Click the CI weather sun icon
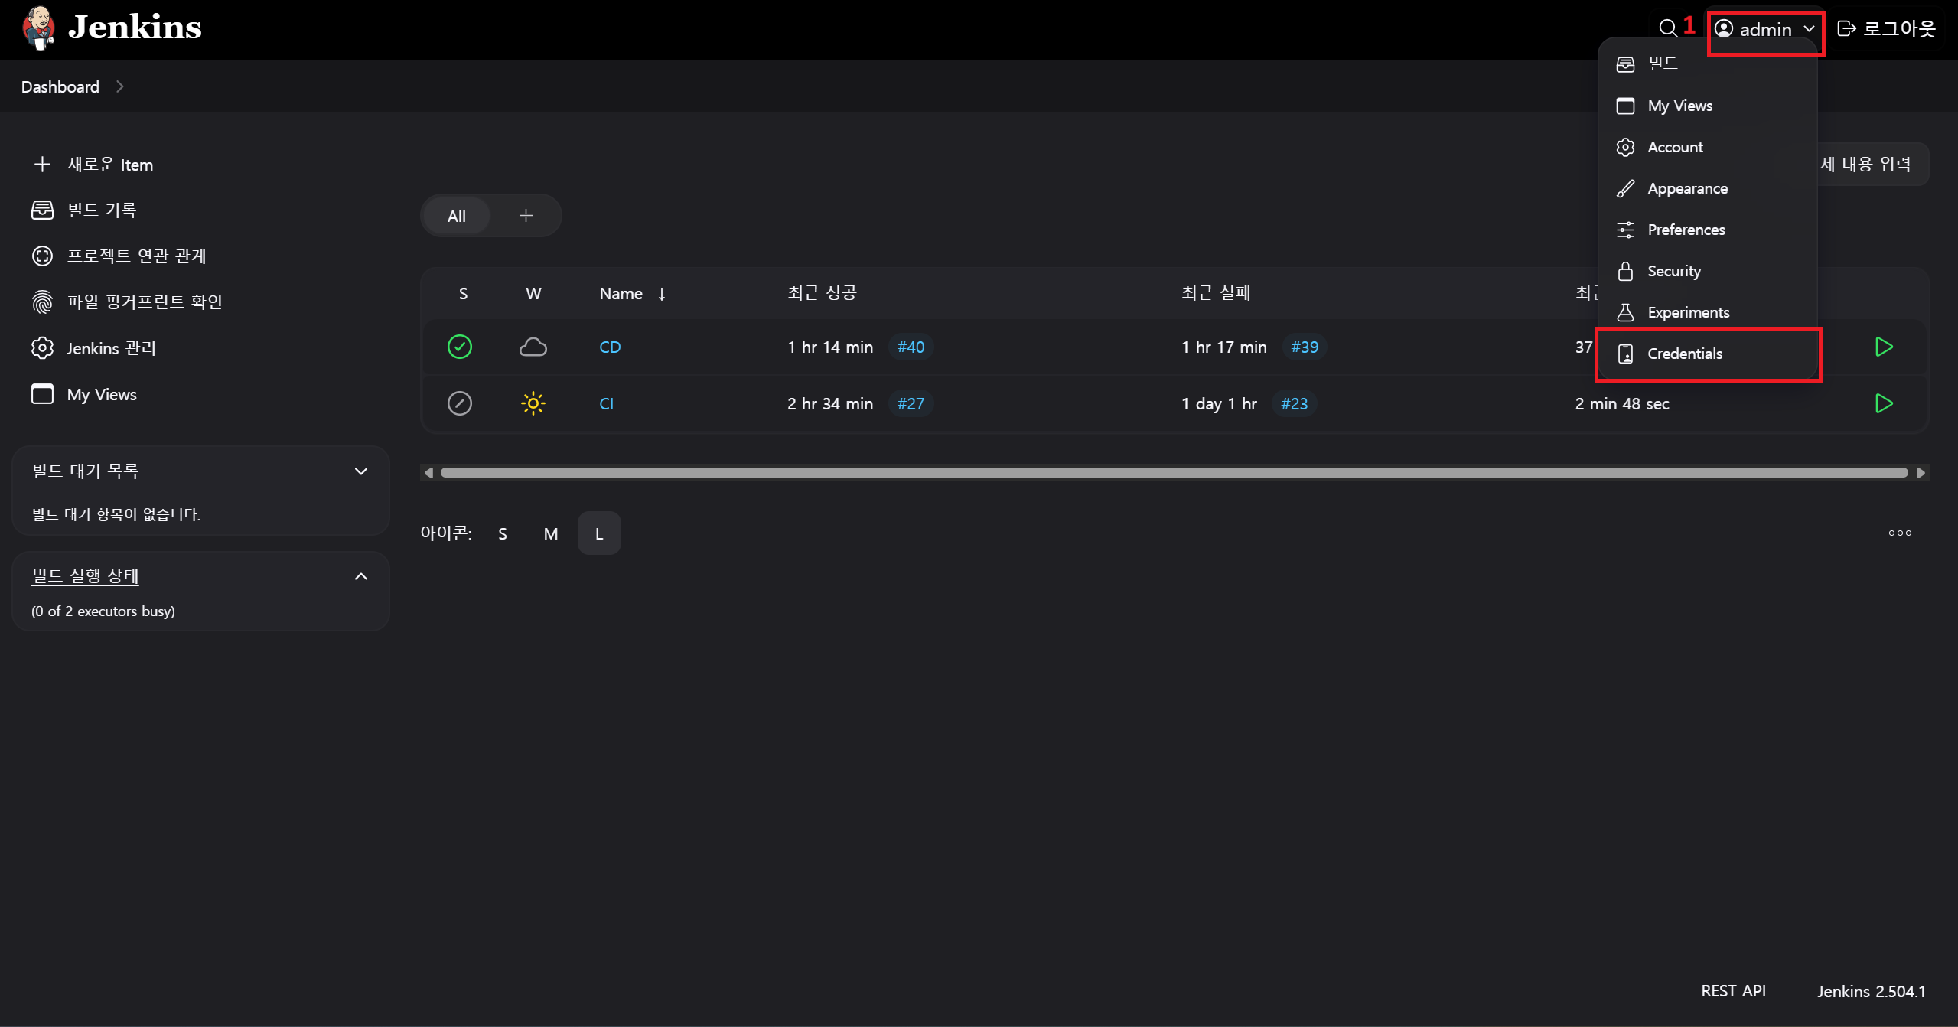This screenshot has height=1027, width=1958. tap(533, 403)
